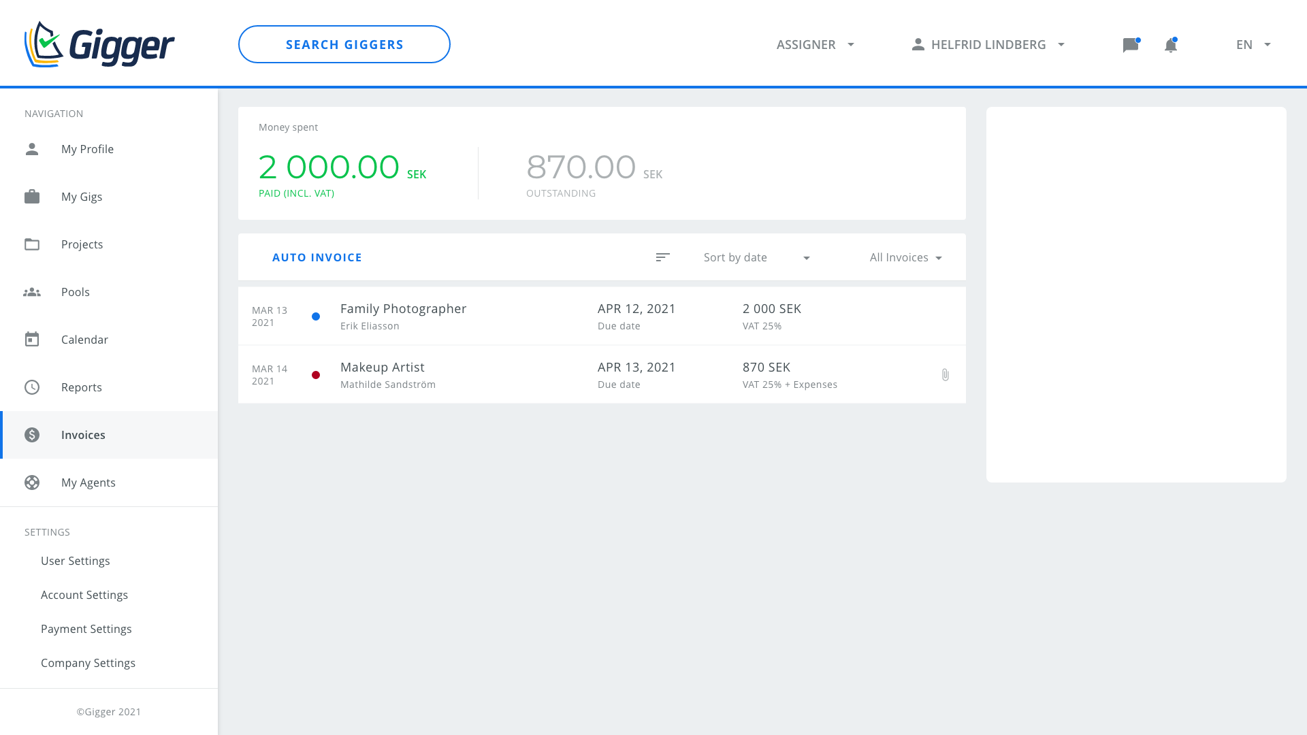The image size is (1307, 735).
Task: Open the chat messages icon
Action: (x=1130, y=45)
